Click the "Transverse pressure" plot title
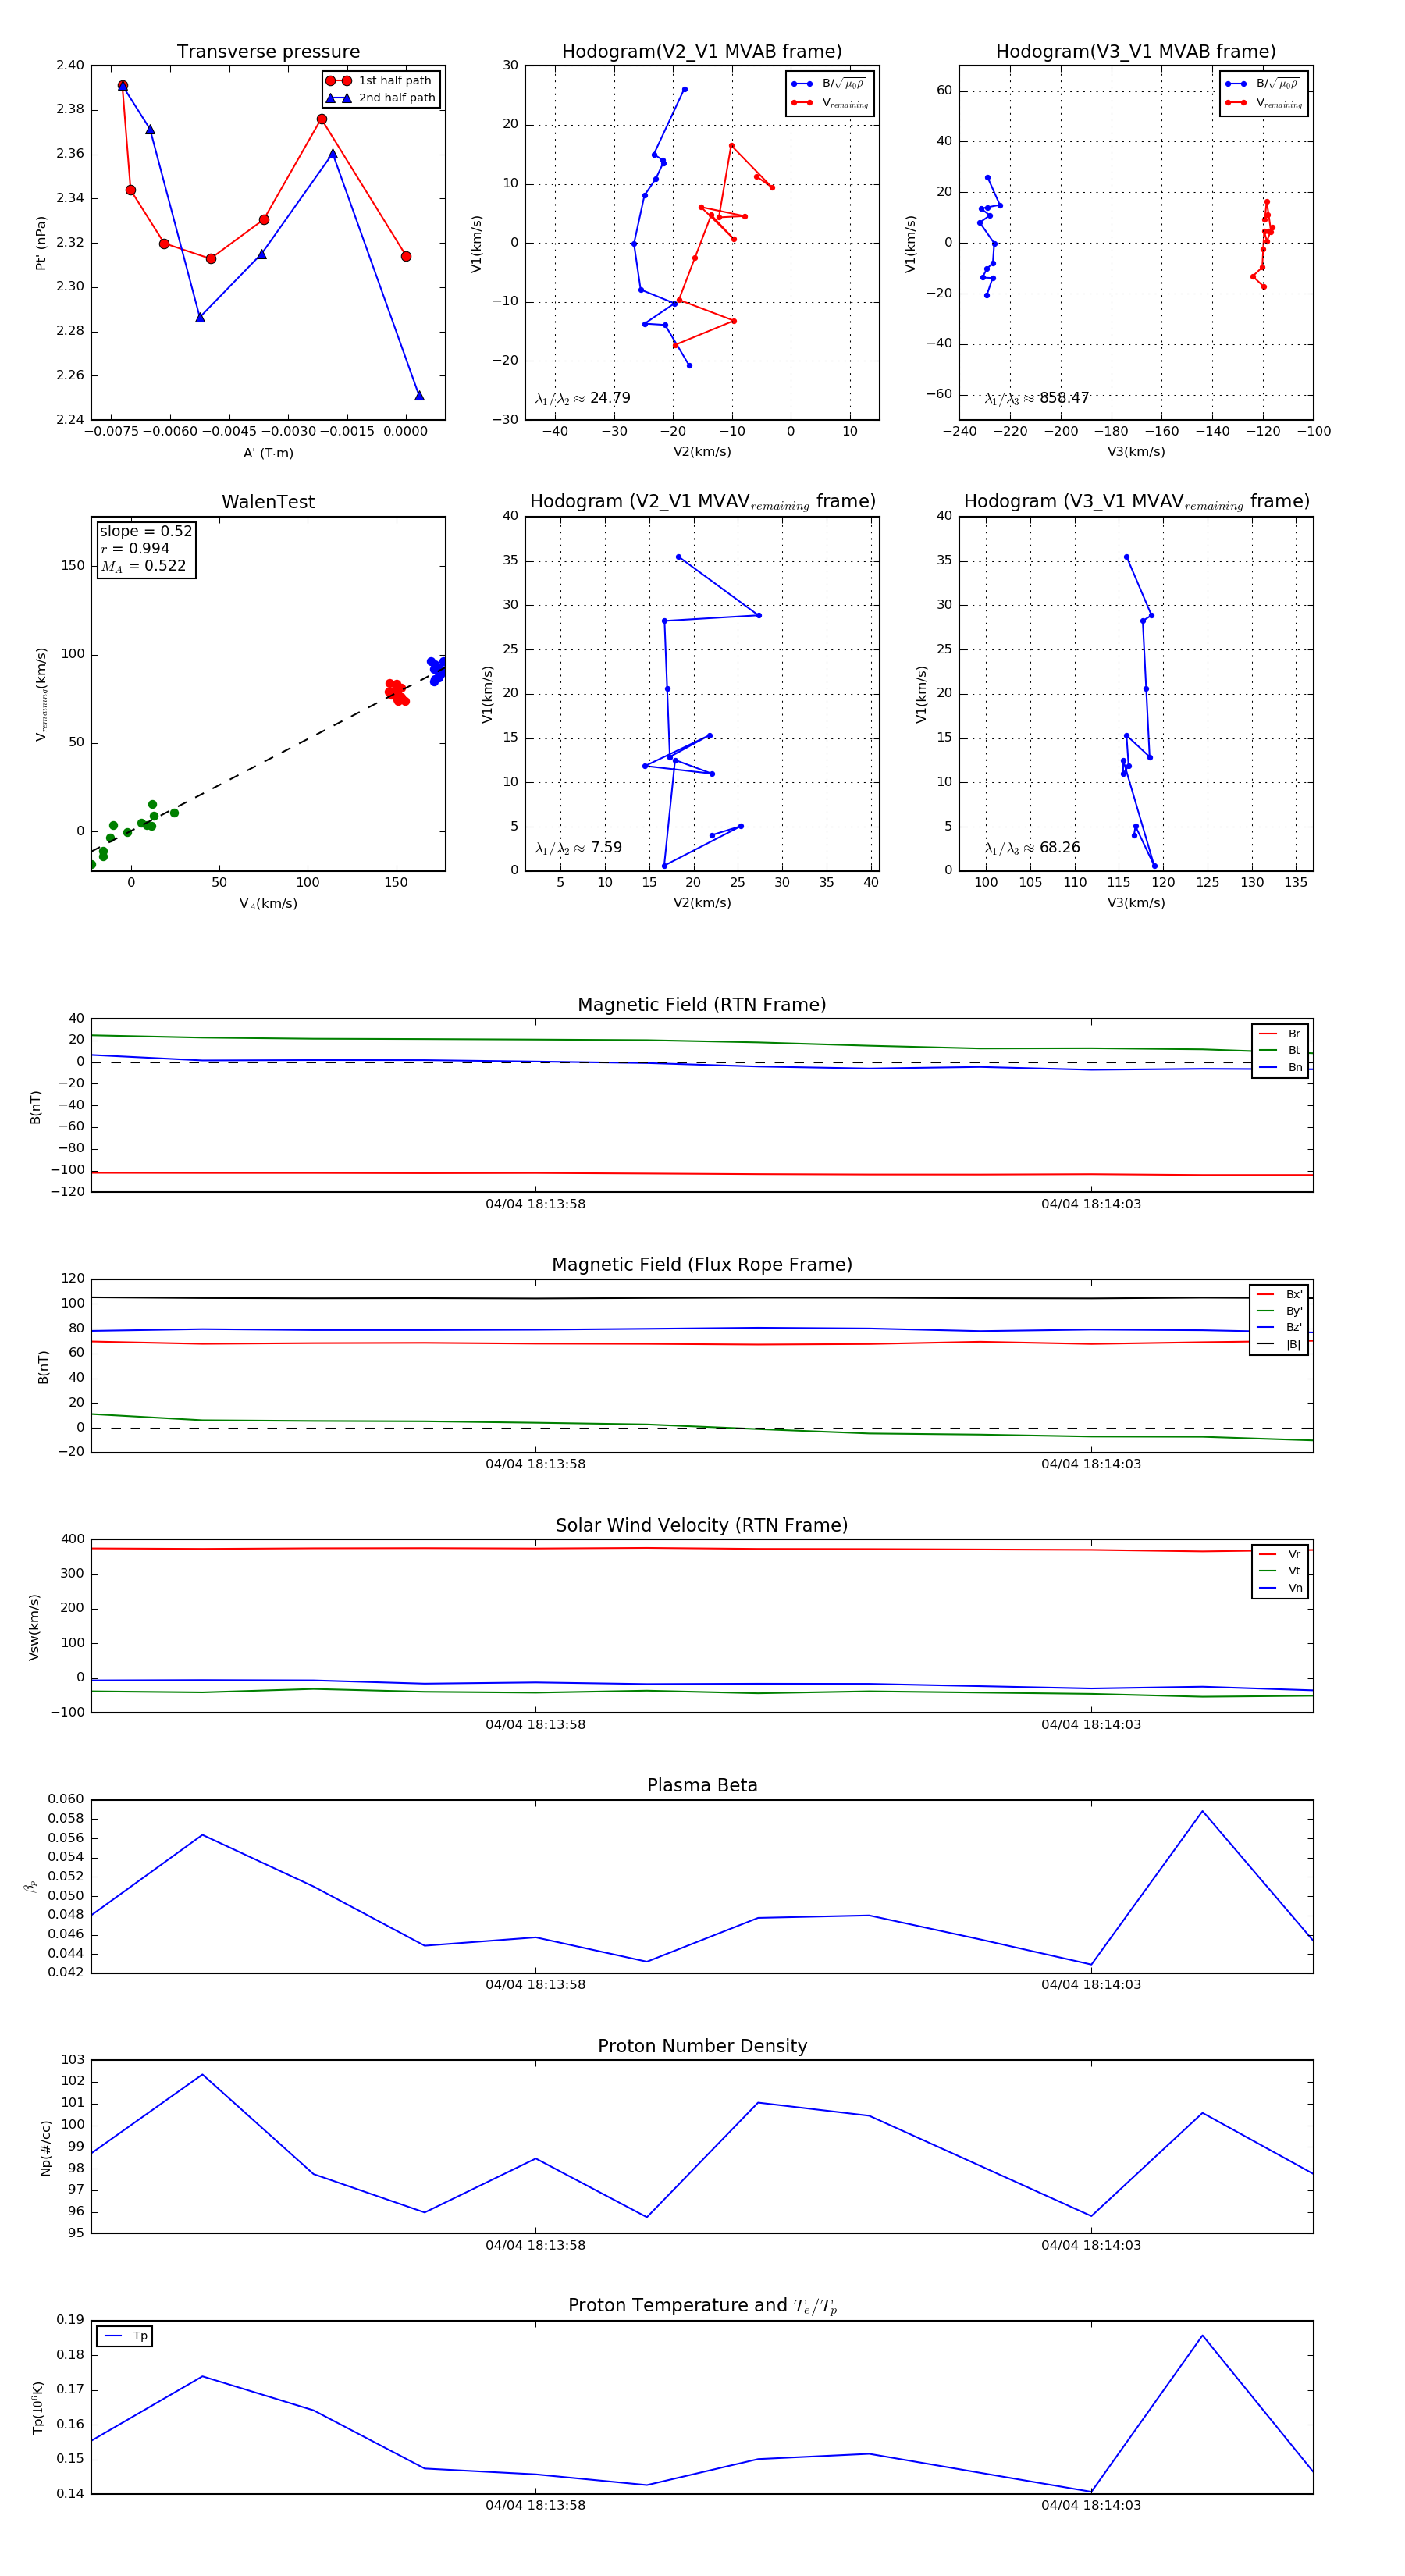The width and height of the screenshot is (1405, 2576). [x=268, y=52]
